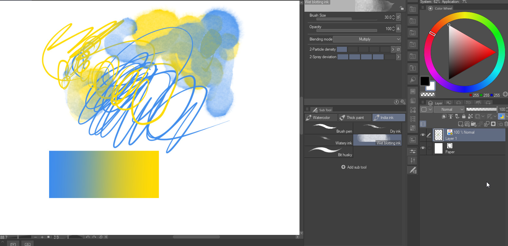Click the film strip icon in side strip
Image resolution: width=508 pixels, height=246 pixels.
[412, 91]
